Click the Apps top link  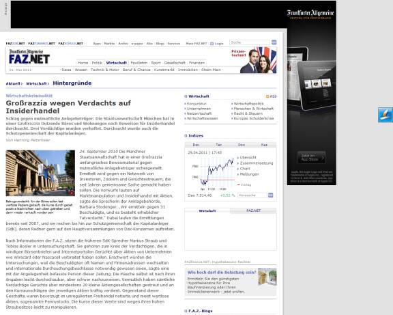97,44
